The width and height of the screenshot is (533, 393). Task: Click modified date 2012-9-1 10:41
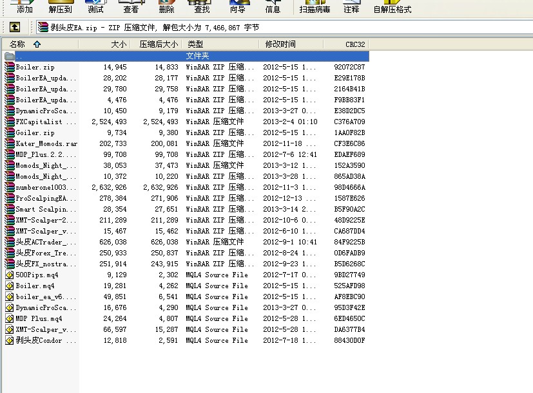pyautogui.click(x=290, y=242)
